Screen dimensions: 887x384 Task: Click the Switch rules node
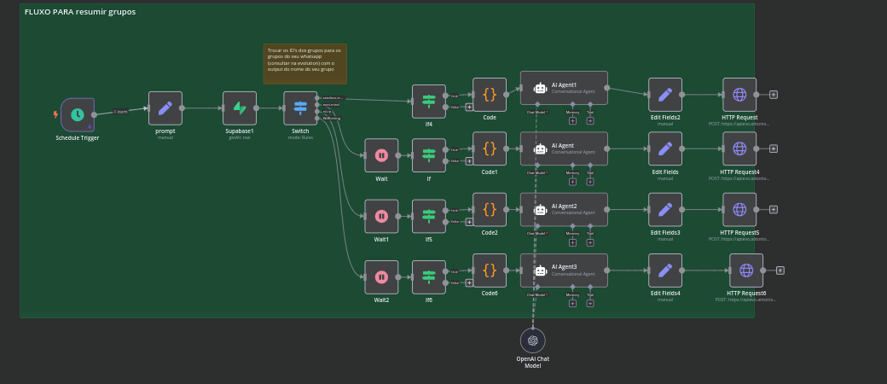coord(300,108)
